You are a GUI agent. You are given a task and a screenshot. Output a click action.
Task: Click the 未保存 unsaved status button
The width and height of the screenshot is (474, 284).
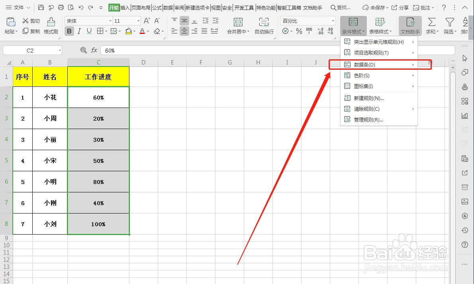(x=375, y=8)
